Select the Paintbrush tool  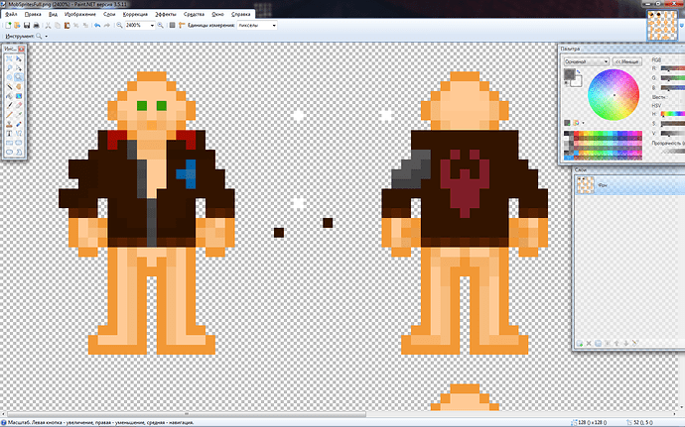click(x=9, y=105)
